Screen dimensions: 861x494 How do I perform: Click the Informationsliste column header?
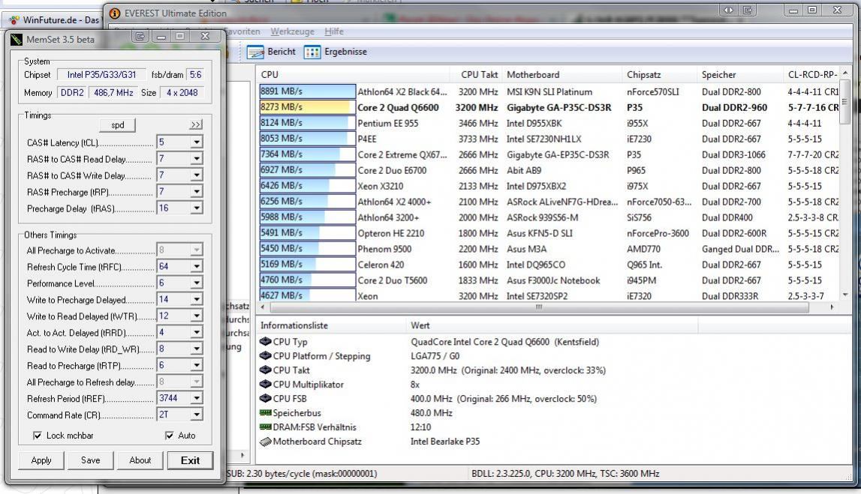click(331, 325)
